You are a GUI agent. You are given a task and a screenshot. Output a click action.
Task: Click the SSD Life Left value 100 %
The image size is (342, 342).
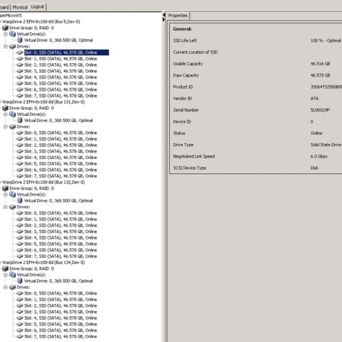[x=326, y=40]
